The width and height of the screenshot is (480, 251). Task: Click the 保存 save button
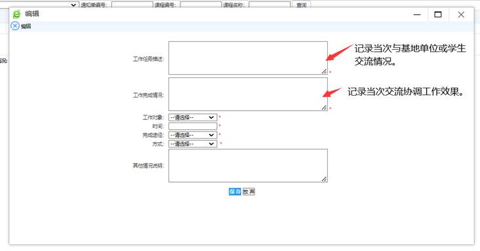235,191
